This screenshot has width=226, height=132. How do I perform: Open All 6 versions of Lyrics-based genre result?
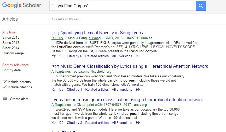pos(122,123)
